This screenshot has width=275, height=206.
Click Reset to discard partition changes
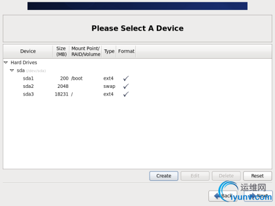(257, 176)
